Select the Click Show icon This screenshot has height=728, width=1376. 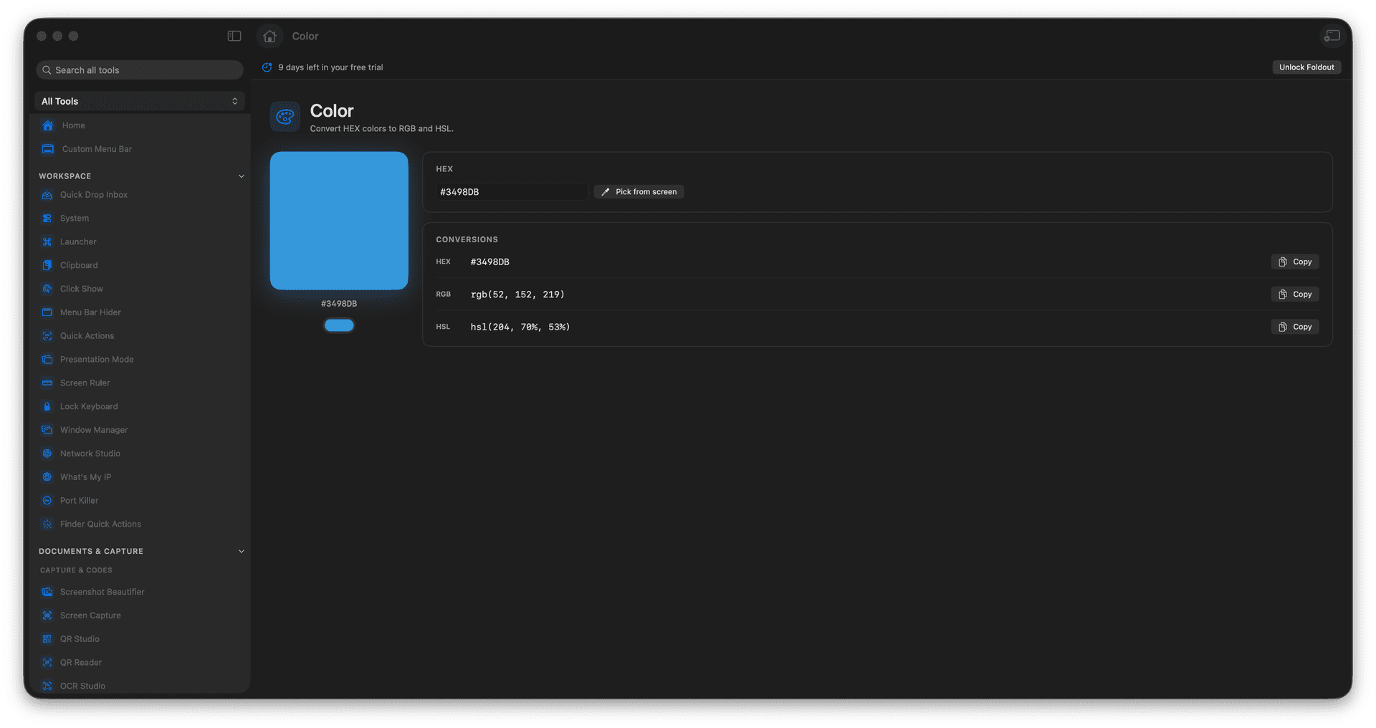pos(47,289)
